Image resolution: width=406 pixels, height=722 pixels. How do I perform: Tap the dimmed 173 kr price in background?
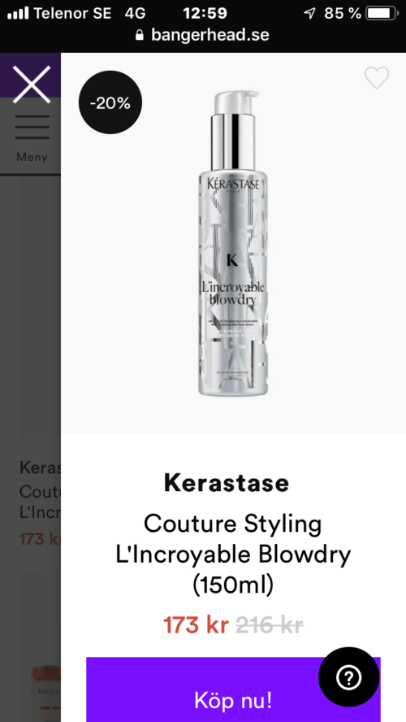tap(40, 539)
